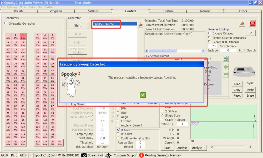
Task: Tick Continue Refining Hits checkbox
Action: [118, 138]
